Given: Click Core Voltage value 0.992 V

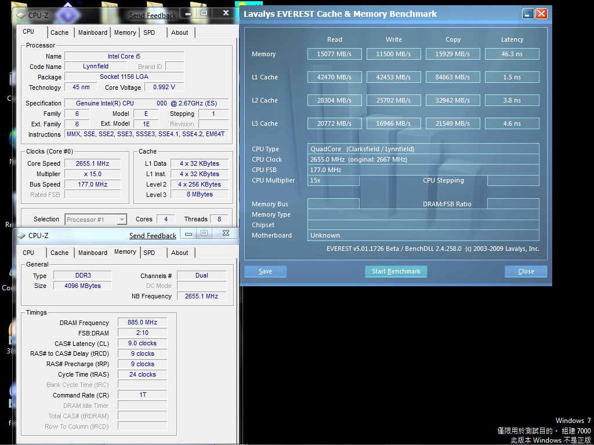Looking at the screenshot, I should point(164,87).
